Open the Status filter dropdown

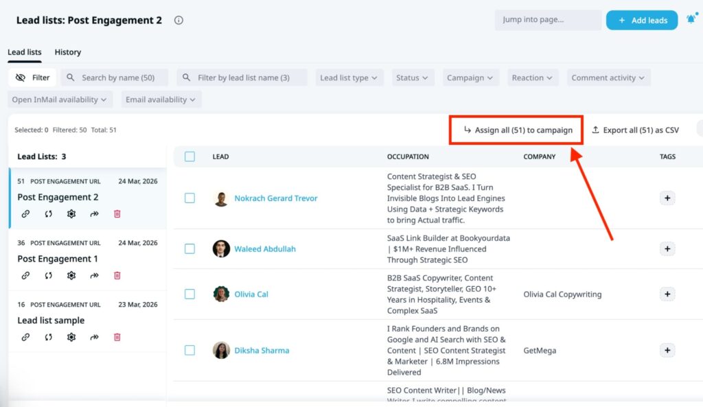pyautogui.click(x=412, y=77)
